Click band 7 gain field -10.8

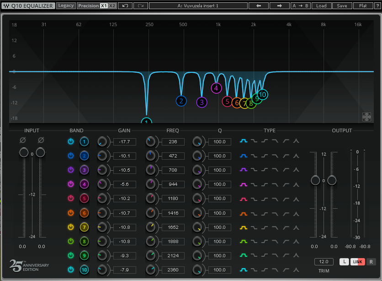click(x=124, y=227)
